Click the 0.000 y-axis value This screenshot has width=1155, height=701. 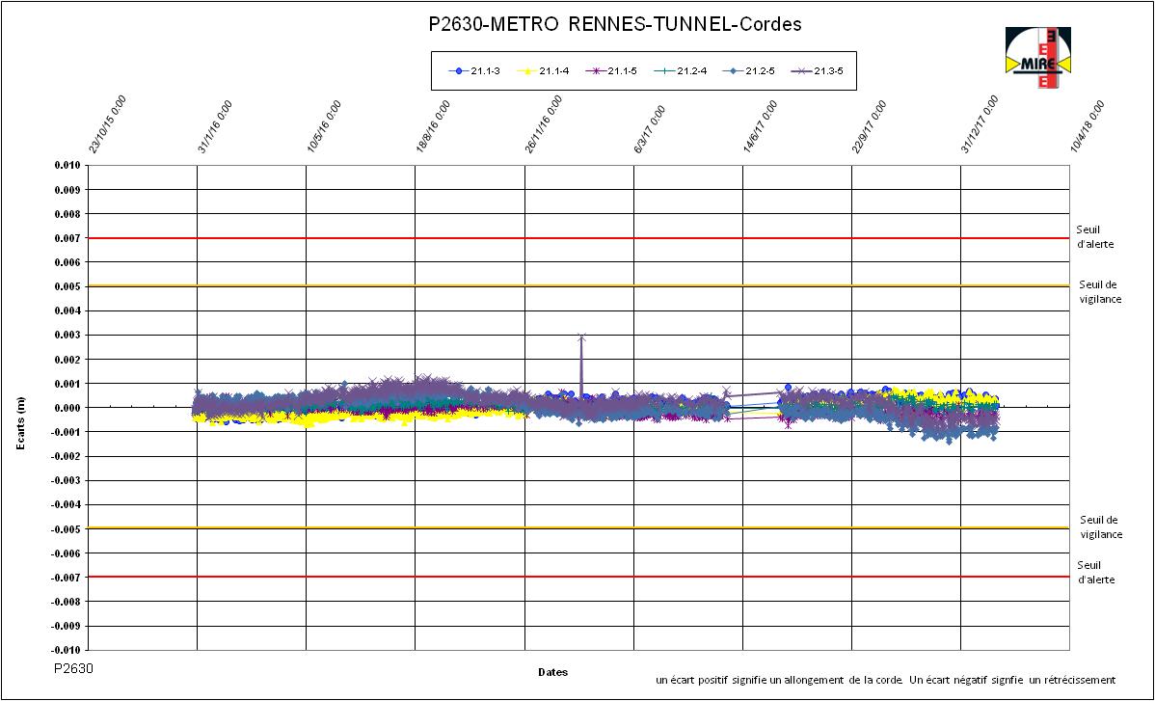[67, 407]
